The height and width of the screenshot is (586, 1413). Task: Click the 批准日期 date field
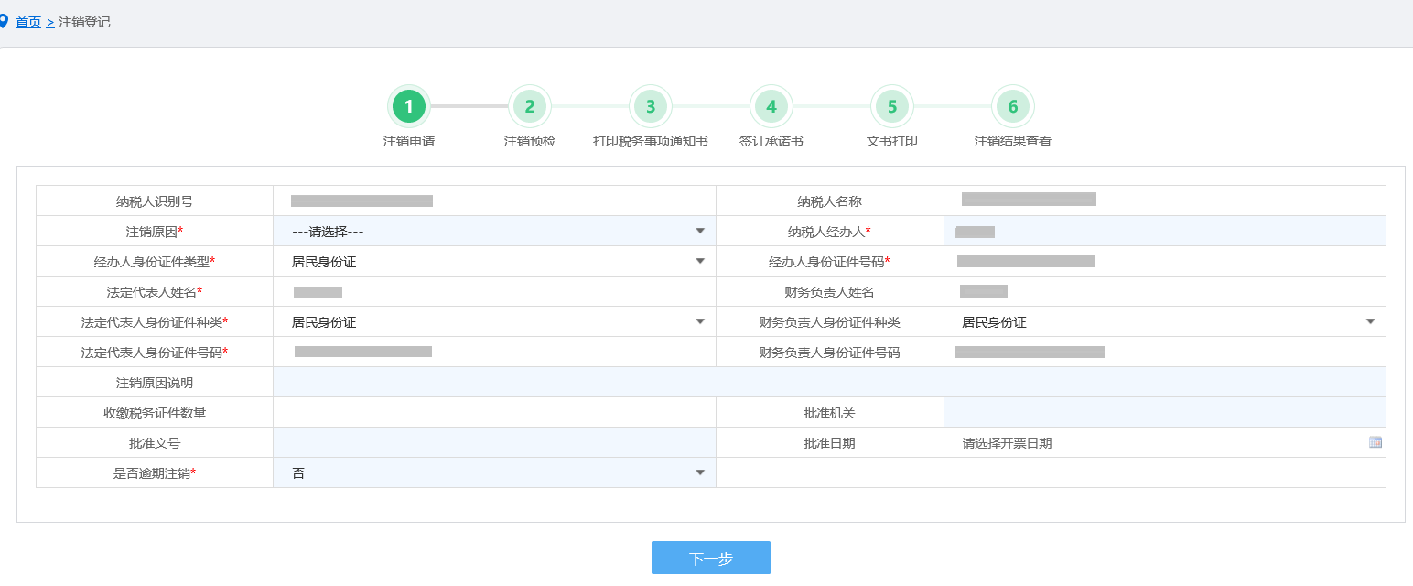point(1153,443)
